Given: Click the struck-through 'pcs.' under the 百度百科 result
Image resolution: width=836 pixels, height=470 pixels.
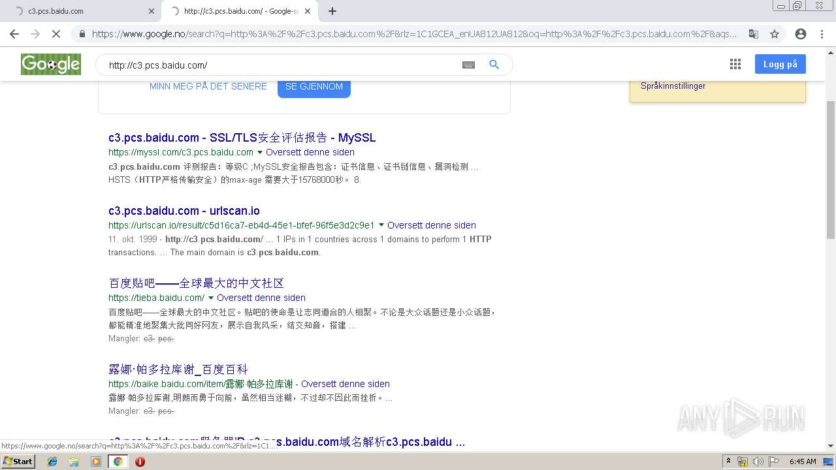Looking at the screenshot, I should (166, 411).
